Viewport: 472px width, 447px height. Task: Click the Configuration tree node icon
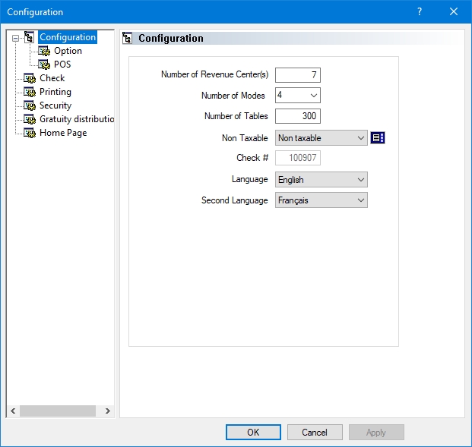coord(30,37)
